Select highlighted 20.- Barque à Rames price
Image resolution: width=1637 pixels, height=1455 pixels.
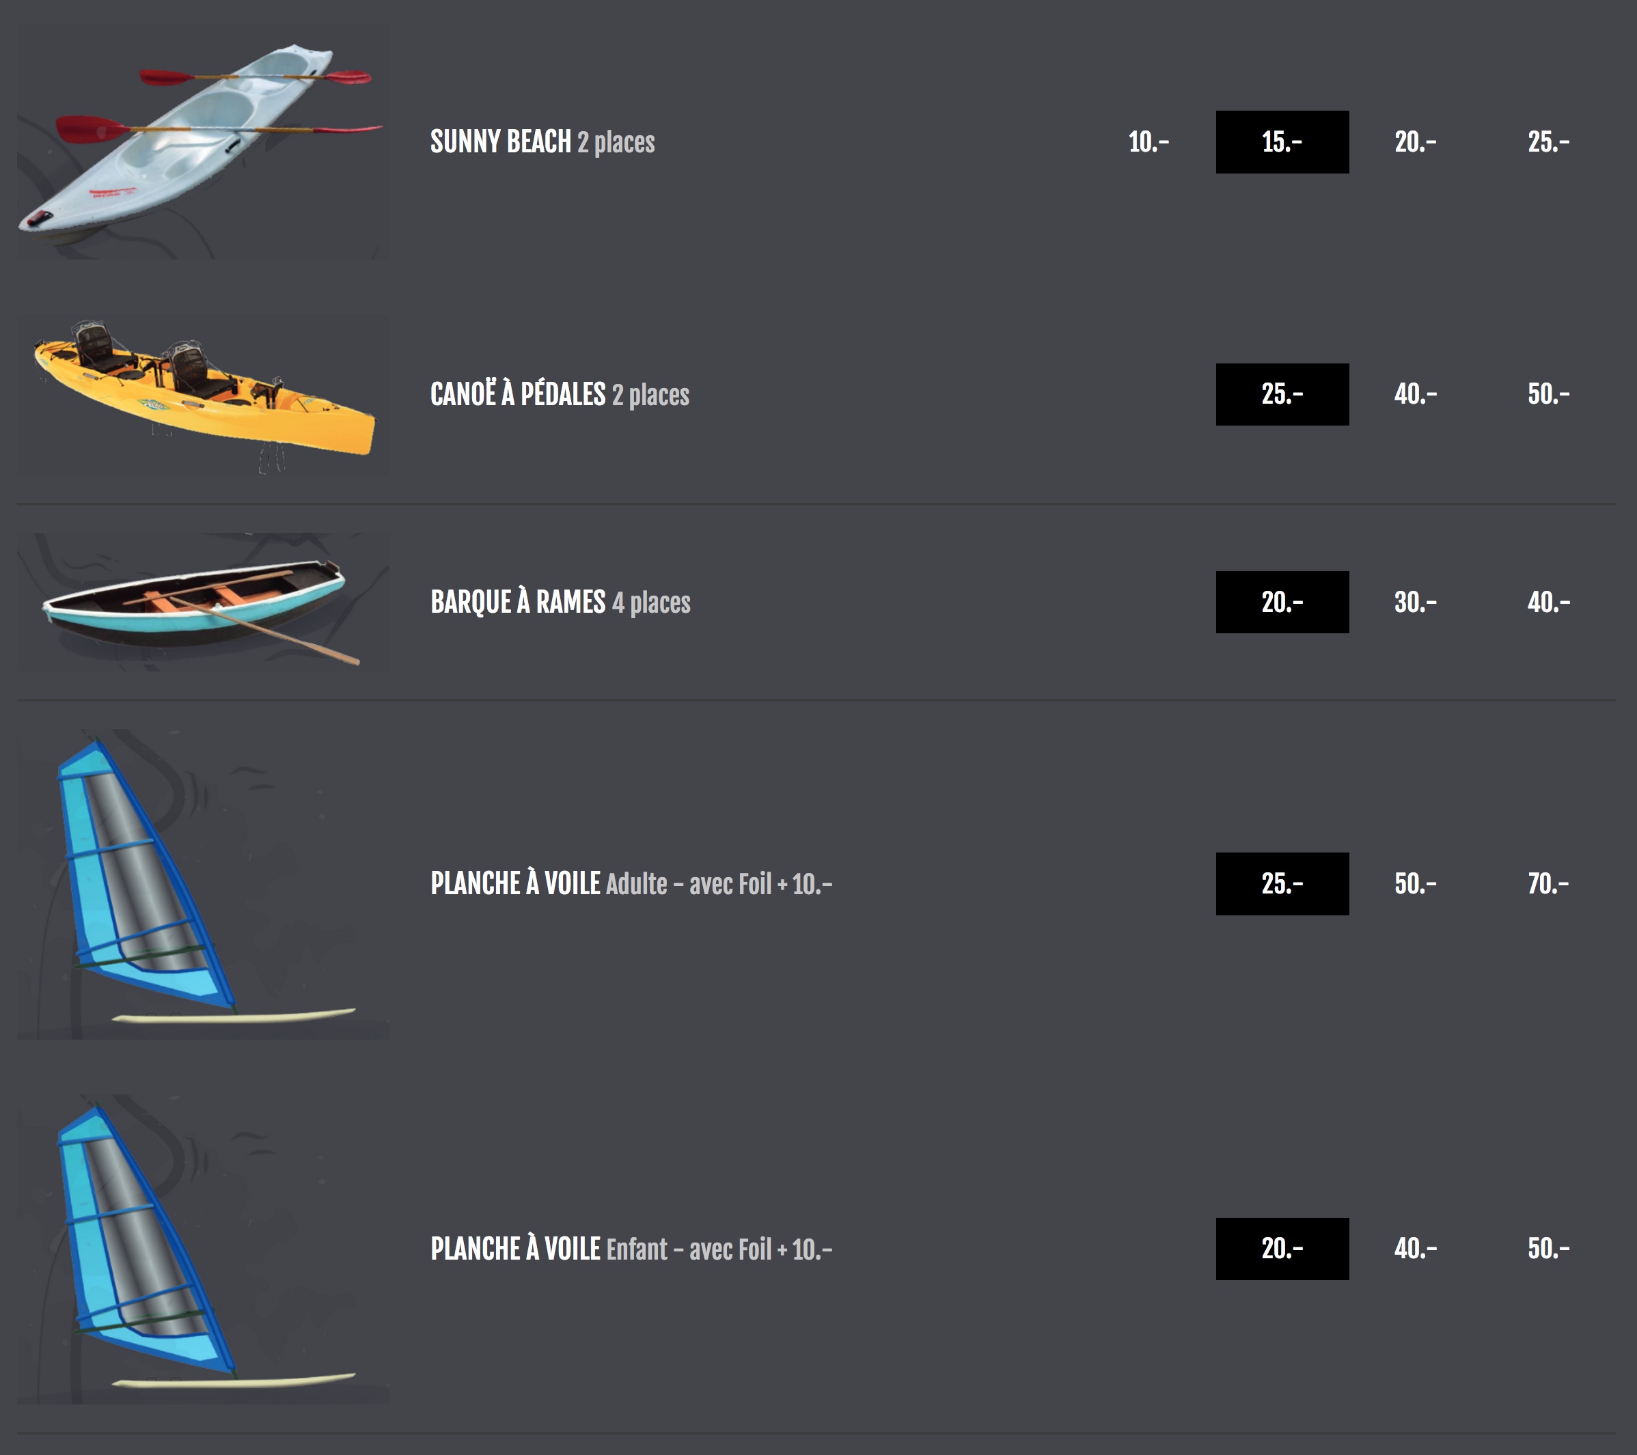click(1282, 602)
